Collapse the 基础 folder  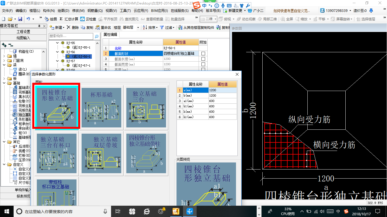pyautogui.click(x=4, y=83)
